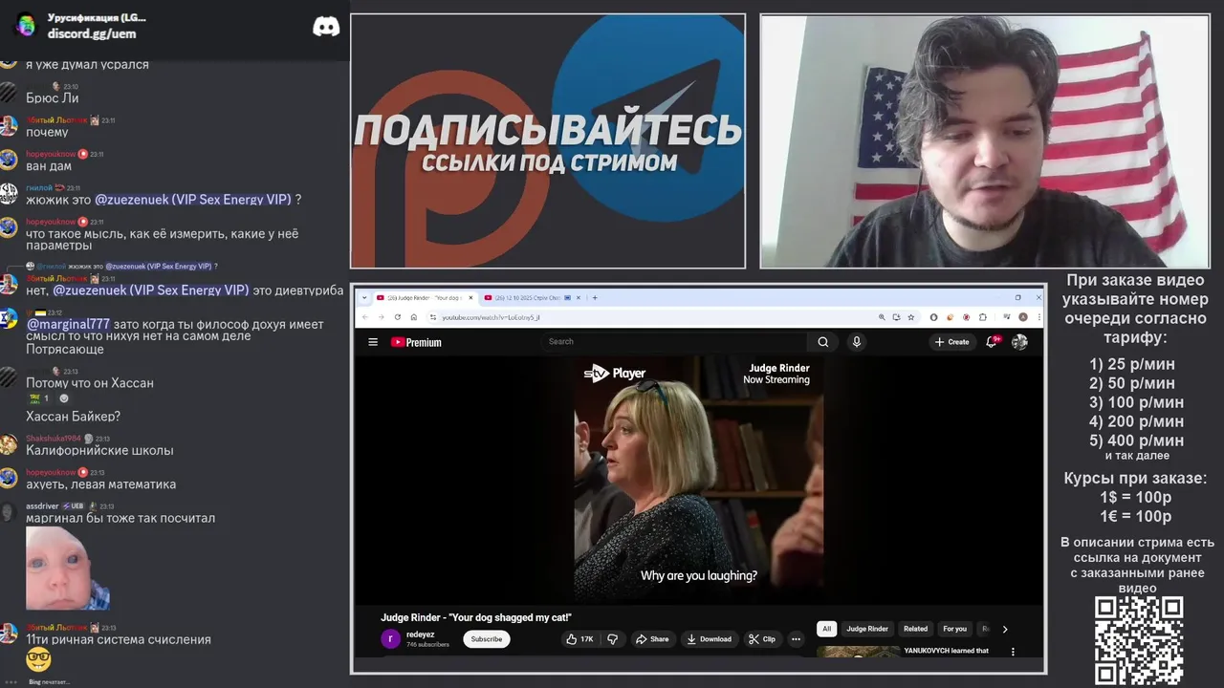1224x688 pixels.
Task: Download the Judge Rinder video
Action: pyautogui.click(x=710, y=639)
